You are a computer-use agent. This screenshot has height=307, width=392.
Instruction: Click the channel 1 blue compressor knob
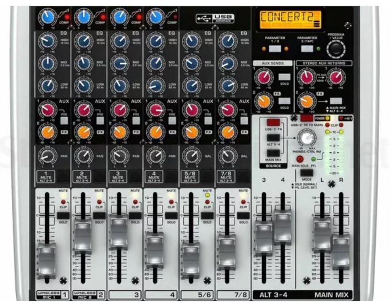coord(46,18)
